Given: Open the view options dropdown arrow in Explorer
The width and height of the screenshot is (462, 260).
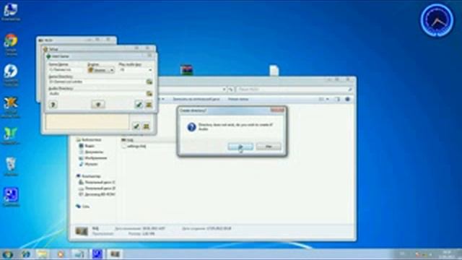Looking at the screenshot, I should click(x=328, y=100).
